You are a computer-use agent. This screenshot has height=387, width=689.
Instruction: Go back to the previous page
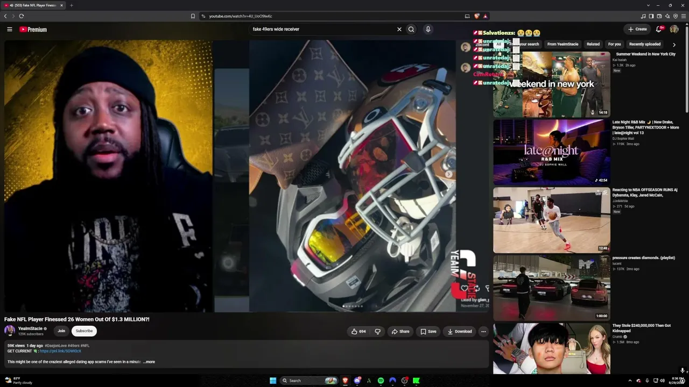tap(5, 16)
